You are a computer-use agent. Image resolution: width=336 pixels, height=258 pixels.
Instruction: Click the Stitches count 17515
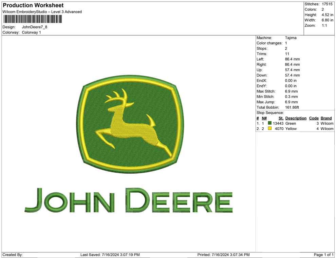pyautogui.click(x=327, y=4)
